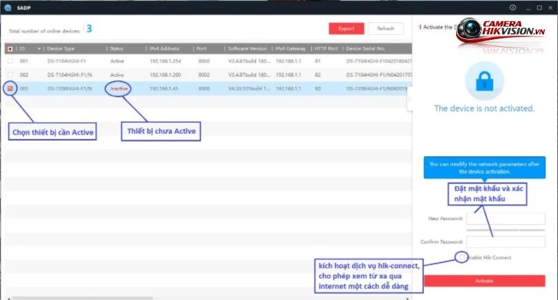Toggle the select-all checkbox in table header
Viewport: 558px width, 300px height.
tap(10, 49)
